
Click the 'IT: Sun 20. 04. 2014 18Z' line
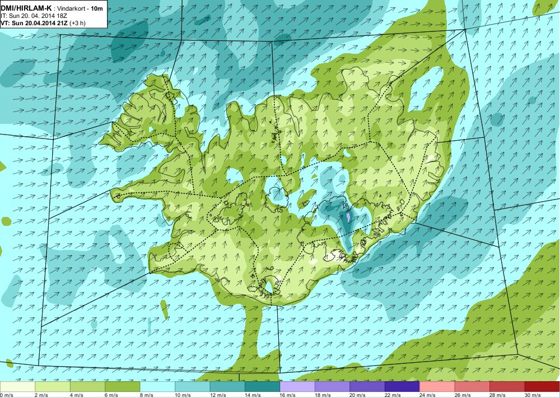[34, 16]
